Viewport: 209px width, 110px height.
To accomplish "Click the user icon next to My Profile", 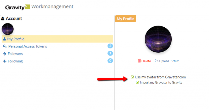I will 4,39.
